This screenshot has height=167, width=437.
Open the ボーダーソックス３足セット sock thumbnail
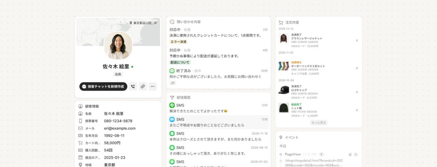pos(284,66)
